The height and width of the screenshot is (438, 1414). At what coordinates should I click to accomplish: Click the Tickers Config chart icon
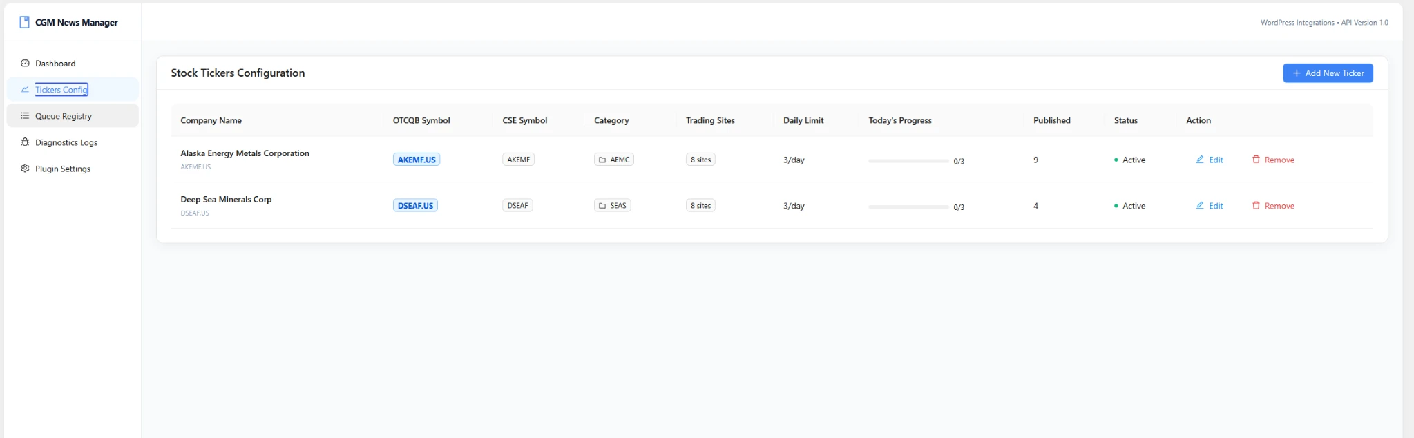pos(25,89)
